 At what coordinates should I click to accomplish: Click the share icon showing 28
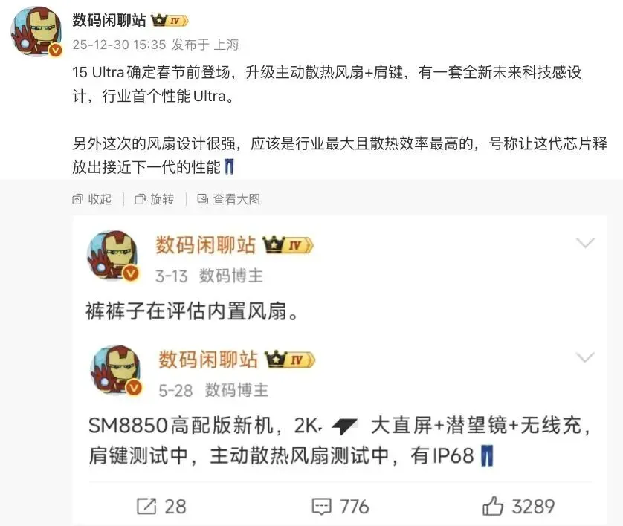161,507
